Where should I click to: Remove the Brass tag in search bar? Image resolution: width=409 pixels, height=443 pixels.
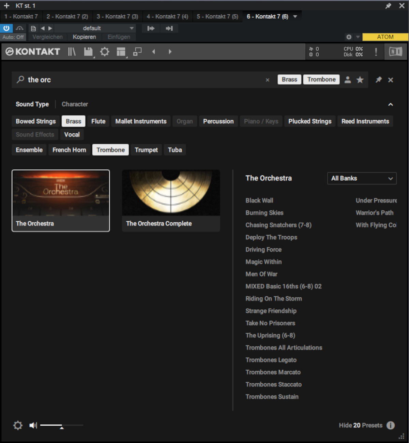click(x=289, y=79)
